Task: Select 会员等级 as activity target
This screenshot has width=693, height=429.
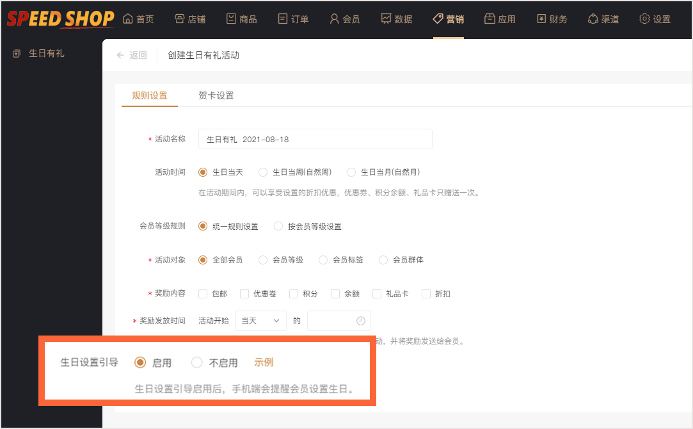Action: (263, 260)
